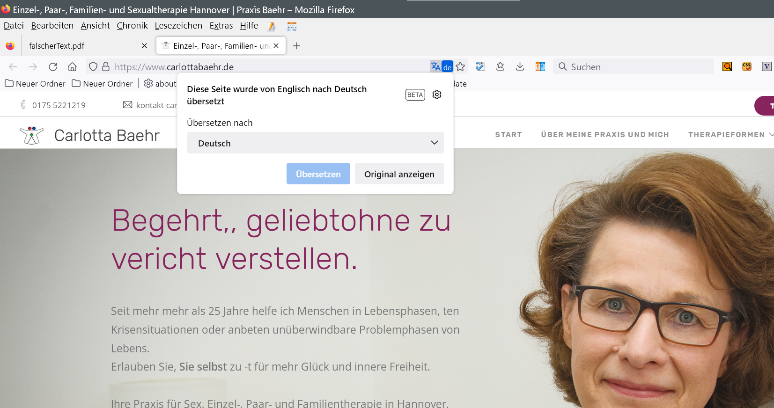Close the Einzel-, Paar-, Familien- tab
The width and height of the screenshot is (774, 408).
(276, 46)
